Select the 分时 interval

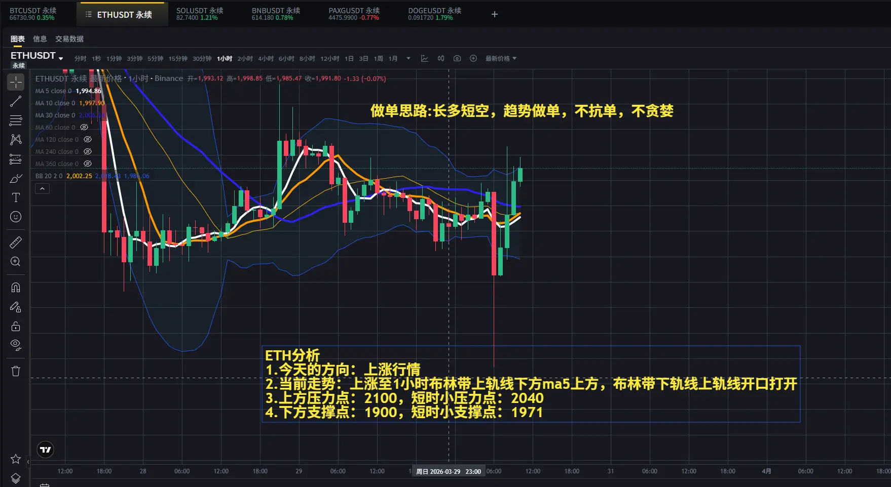(81, 59)
